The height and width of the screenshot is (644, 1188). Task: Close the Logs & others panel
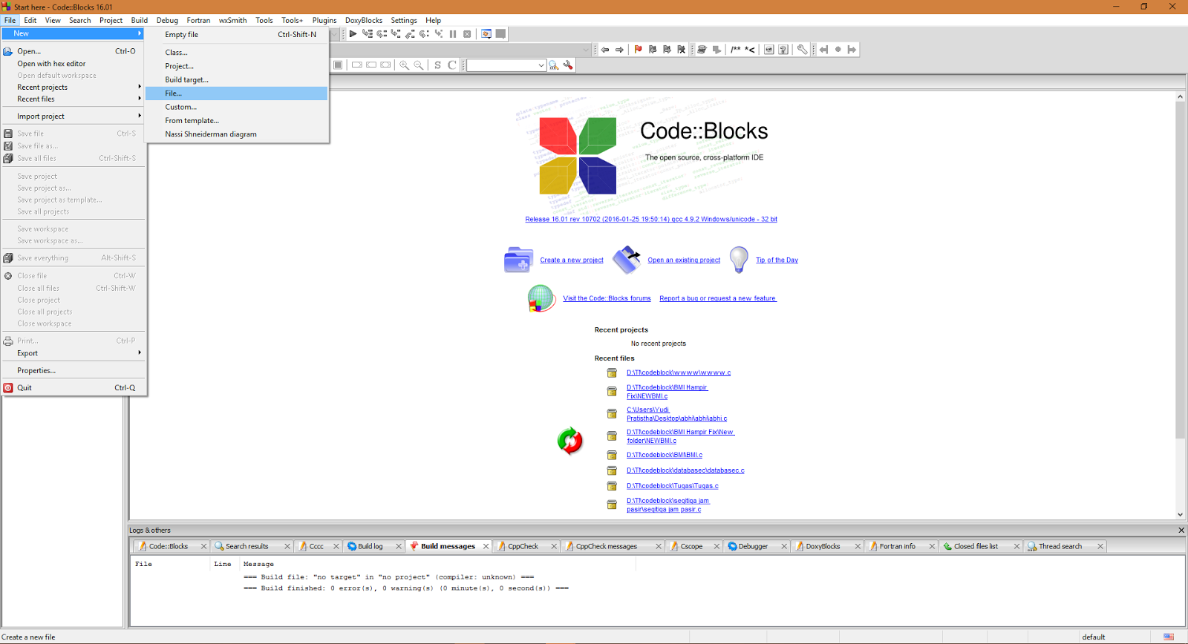(1181, 530)
